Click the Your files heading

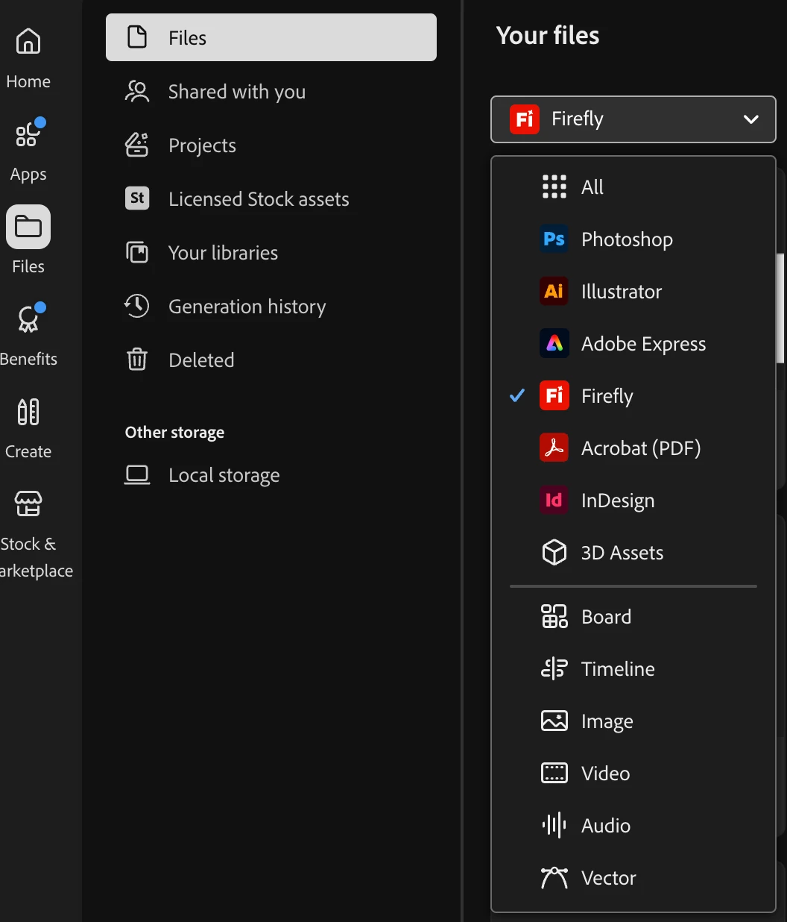coord(548,35)
